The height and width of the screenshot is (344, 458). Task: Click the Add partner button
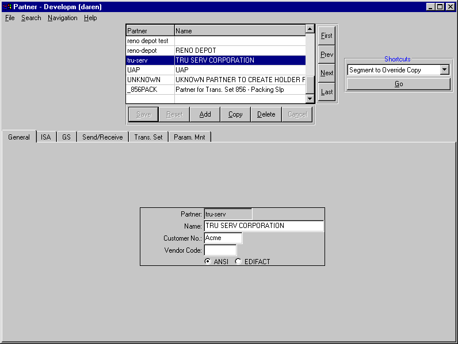point(205,114)
